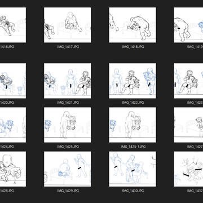The width and height of the screenshot is (203, 203).
Task: Select the IMG_1425-1.JPG thumbnail image
Action: (133, 125)
